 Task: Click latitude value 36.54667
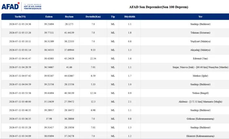tap(49, 67)
